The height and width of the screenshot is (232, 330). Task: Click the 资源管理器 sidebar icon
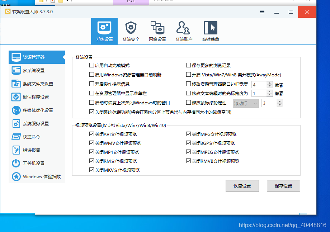click(16, 57)
